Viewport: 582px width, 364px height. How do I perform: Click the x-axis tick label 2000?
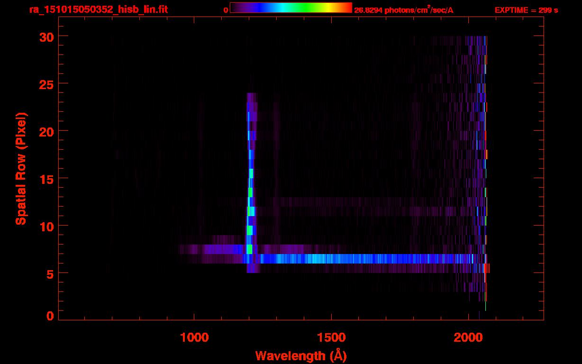468,337
